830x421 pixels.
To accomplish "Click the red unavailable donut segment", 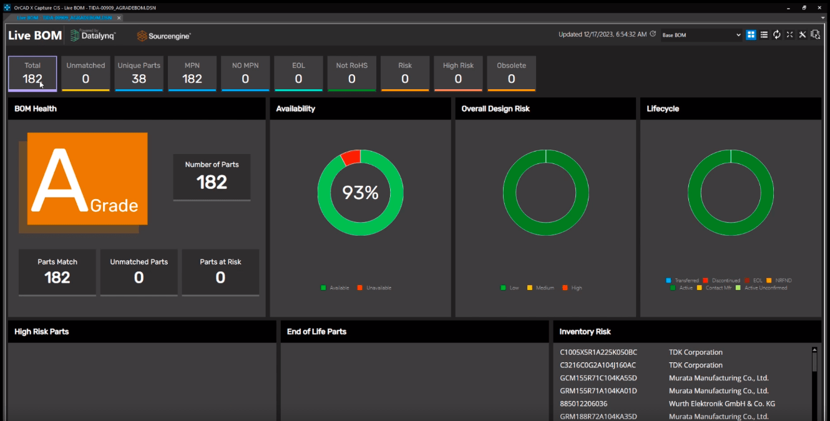I will (351, 158).
